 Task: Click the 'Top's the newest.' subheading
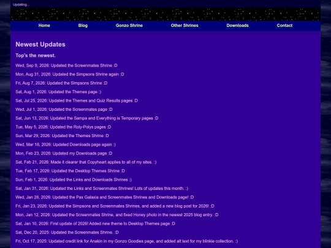point(36,56)
